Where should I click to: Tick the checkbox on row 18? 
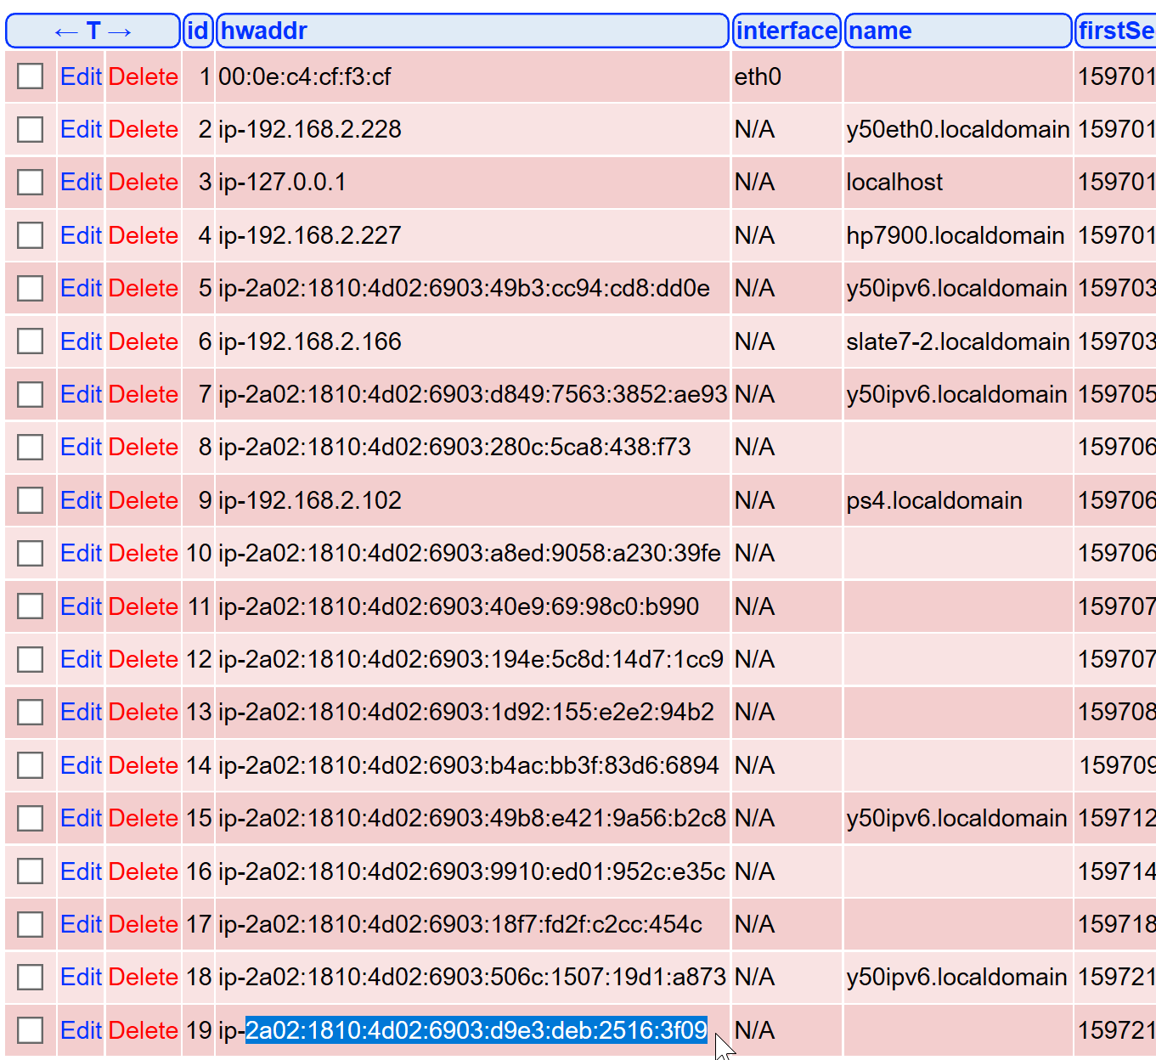coord(30,977)
